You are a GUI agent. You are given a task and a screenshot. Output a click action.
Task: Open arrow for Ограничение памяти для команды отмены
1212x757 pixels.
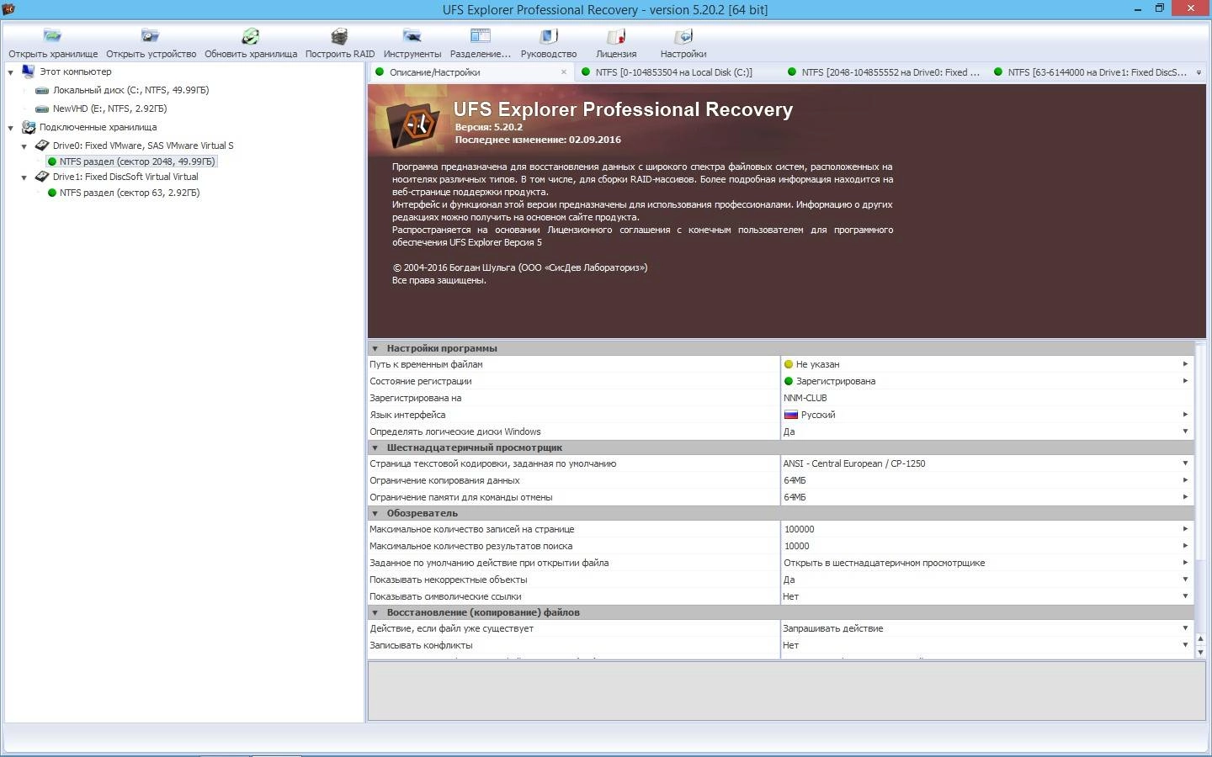coord(1185,497)
